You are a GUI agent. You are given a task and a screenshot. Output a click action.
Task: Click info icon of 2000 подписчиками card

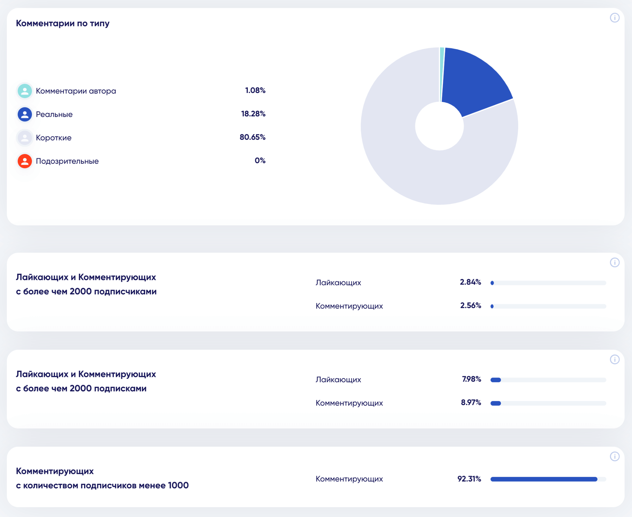pos(614,262)
